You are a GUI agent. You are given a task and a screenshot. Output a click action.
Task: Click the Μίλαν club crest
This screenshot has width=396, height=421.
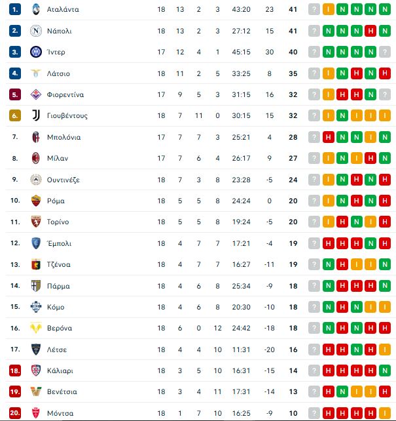pyautogui.click(x=36, y=158)
